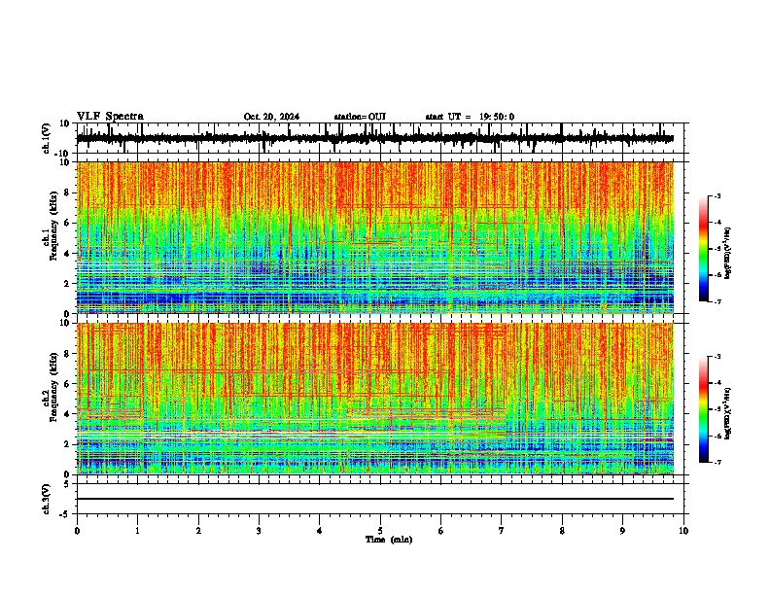Click the time axis tick label "4"

[x=320, y=531]
